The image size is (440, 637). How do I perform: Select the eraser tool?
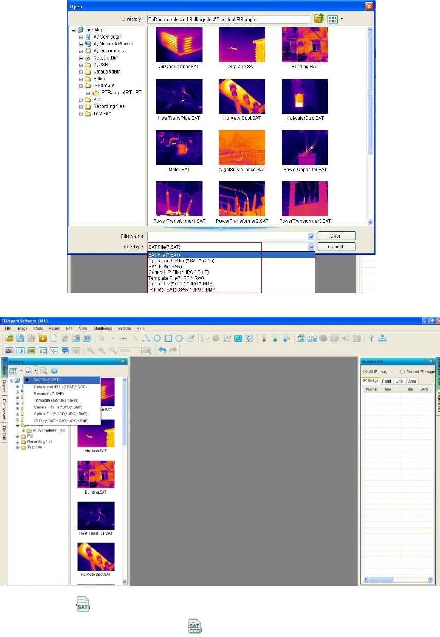pos(191,338)
